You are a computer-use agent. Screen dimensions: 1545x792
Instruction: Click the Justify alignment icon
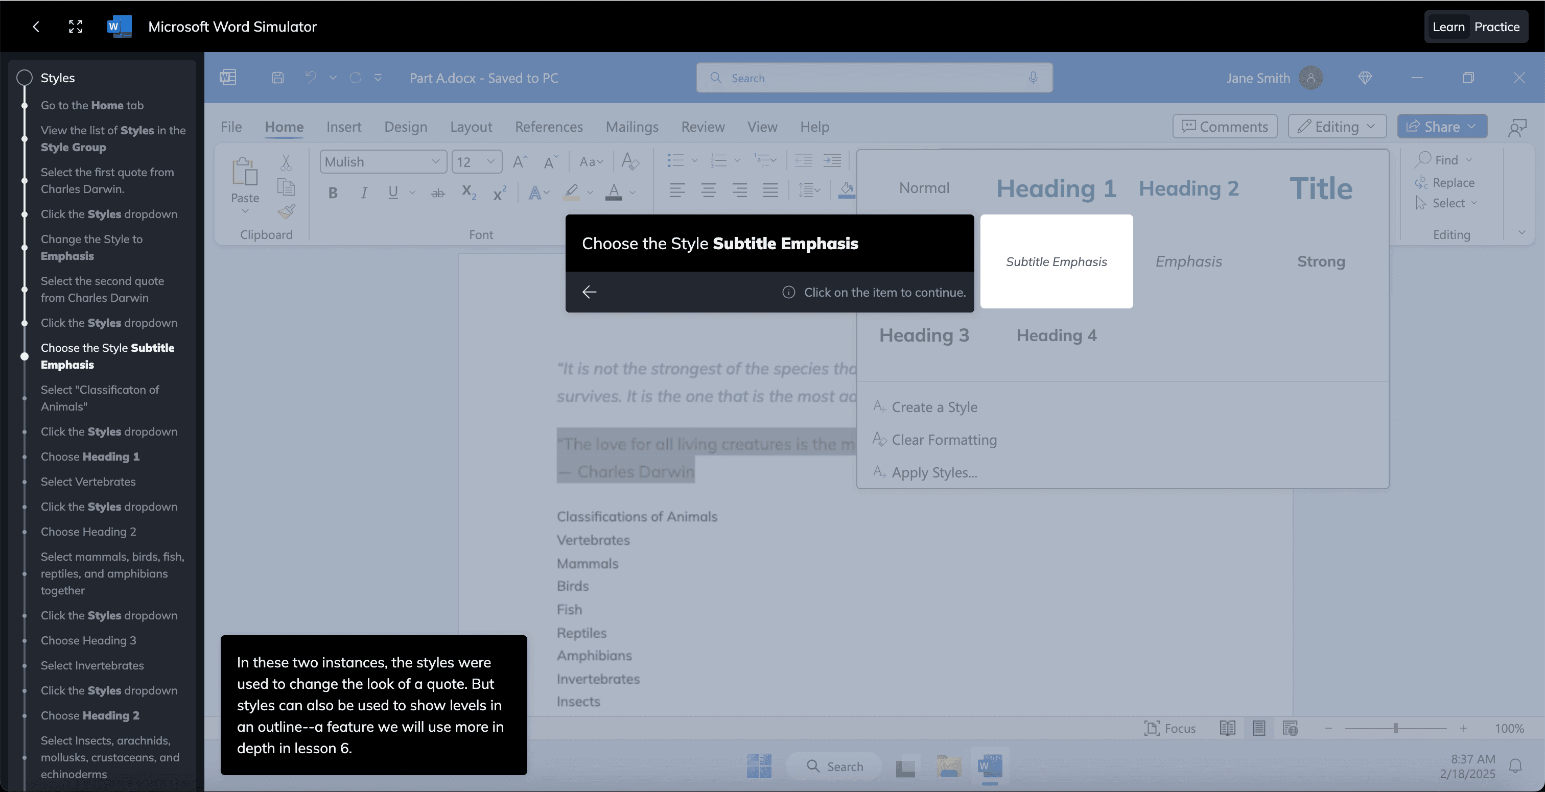tap(770, 190)
